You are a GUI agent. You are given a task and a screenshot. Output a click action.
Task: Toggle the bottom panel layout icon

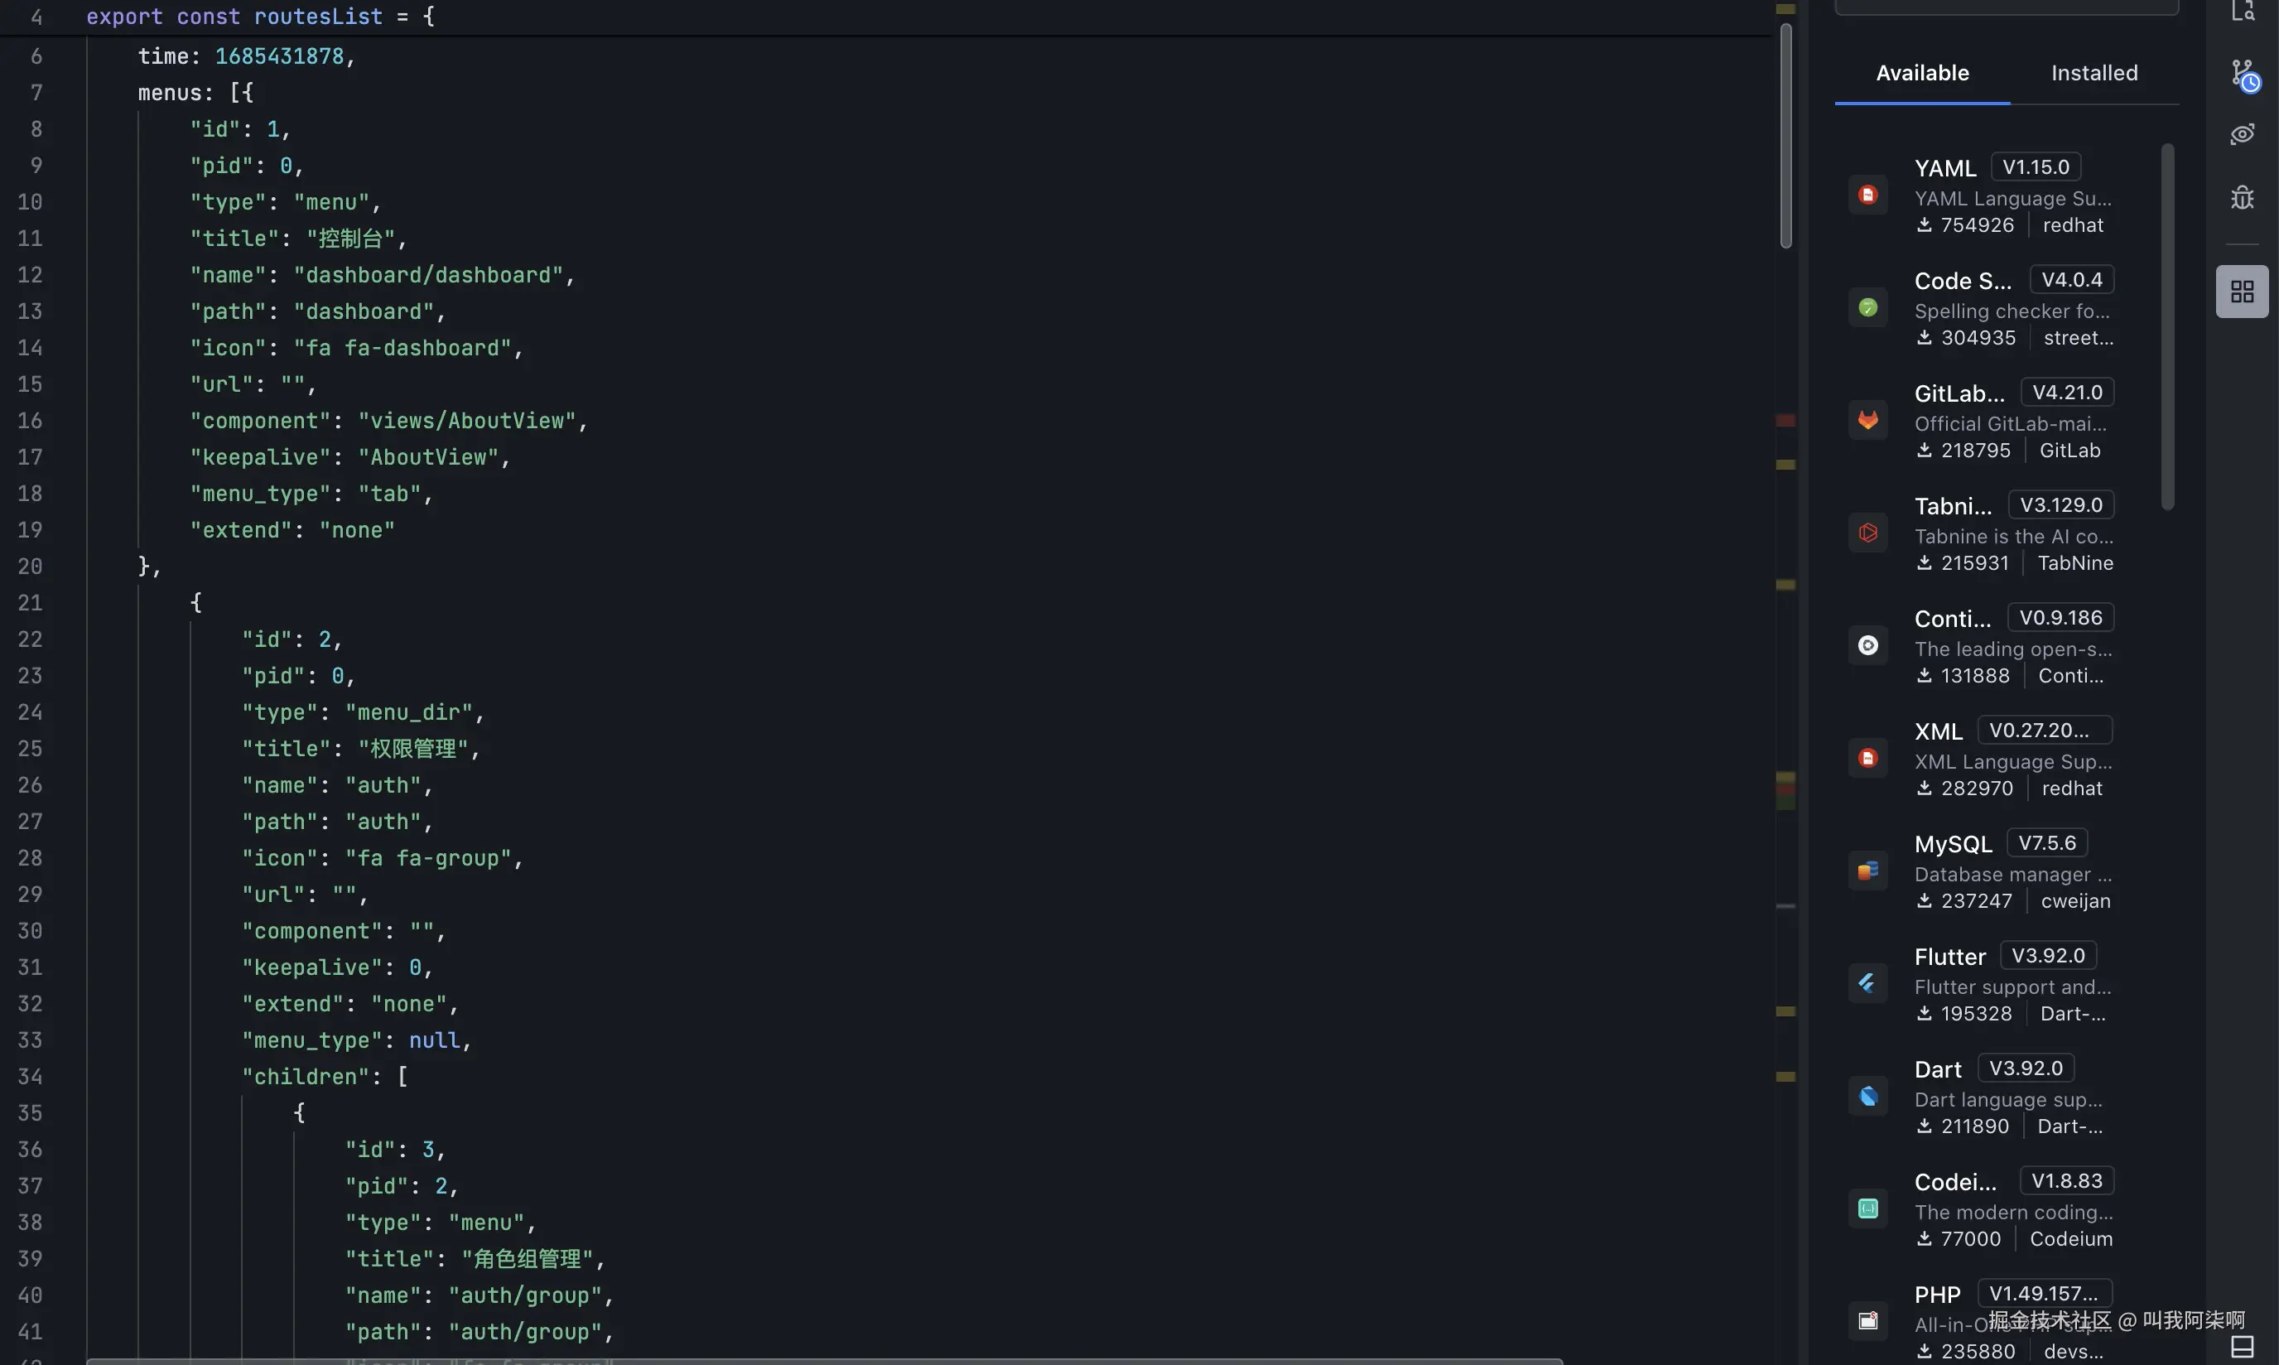[x=2243, y=1347]
